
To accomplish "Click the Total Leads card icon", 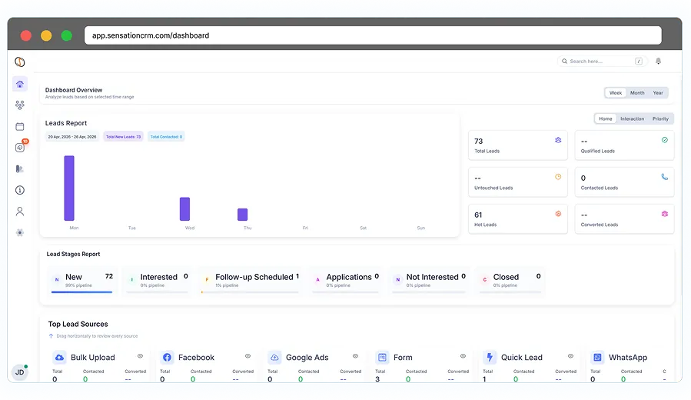I will (558, 140).
